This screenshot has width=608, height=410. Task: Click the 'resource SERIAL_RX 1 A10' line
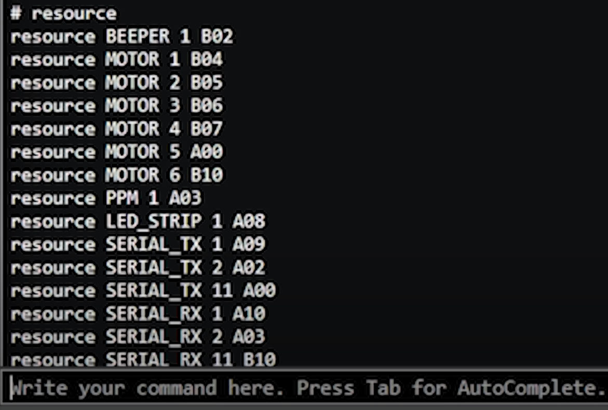(x=138, y=314)
